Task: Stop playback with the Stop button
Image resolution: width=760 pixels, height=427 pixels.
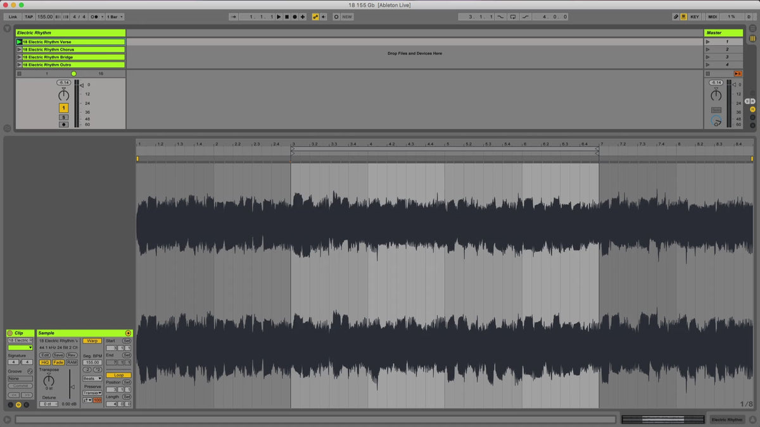Action: [286, 16]
